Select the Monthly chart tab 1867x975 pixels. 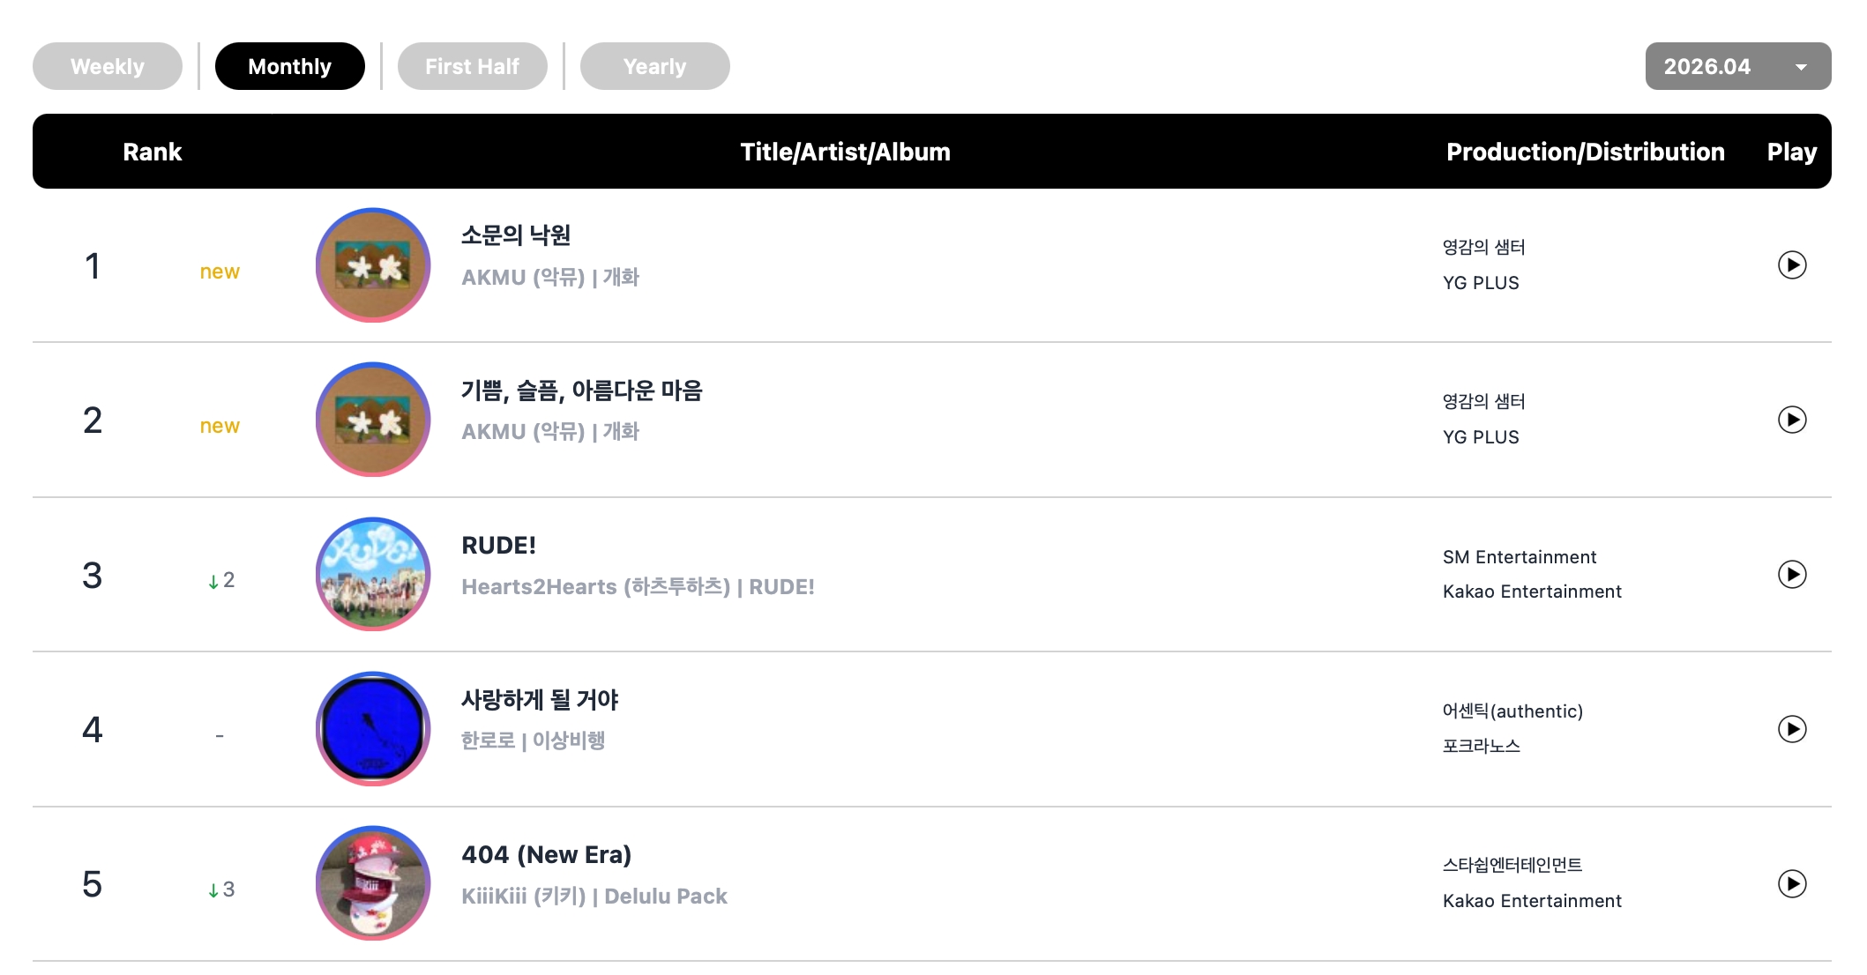point(289,66)
